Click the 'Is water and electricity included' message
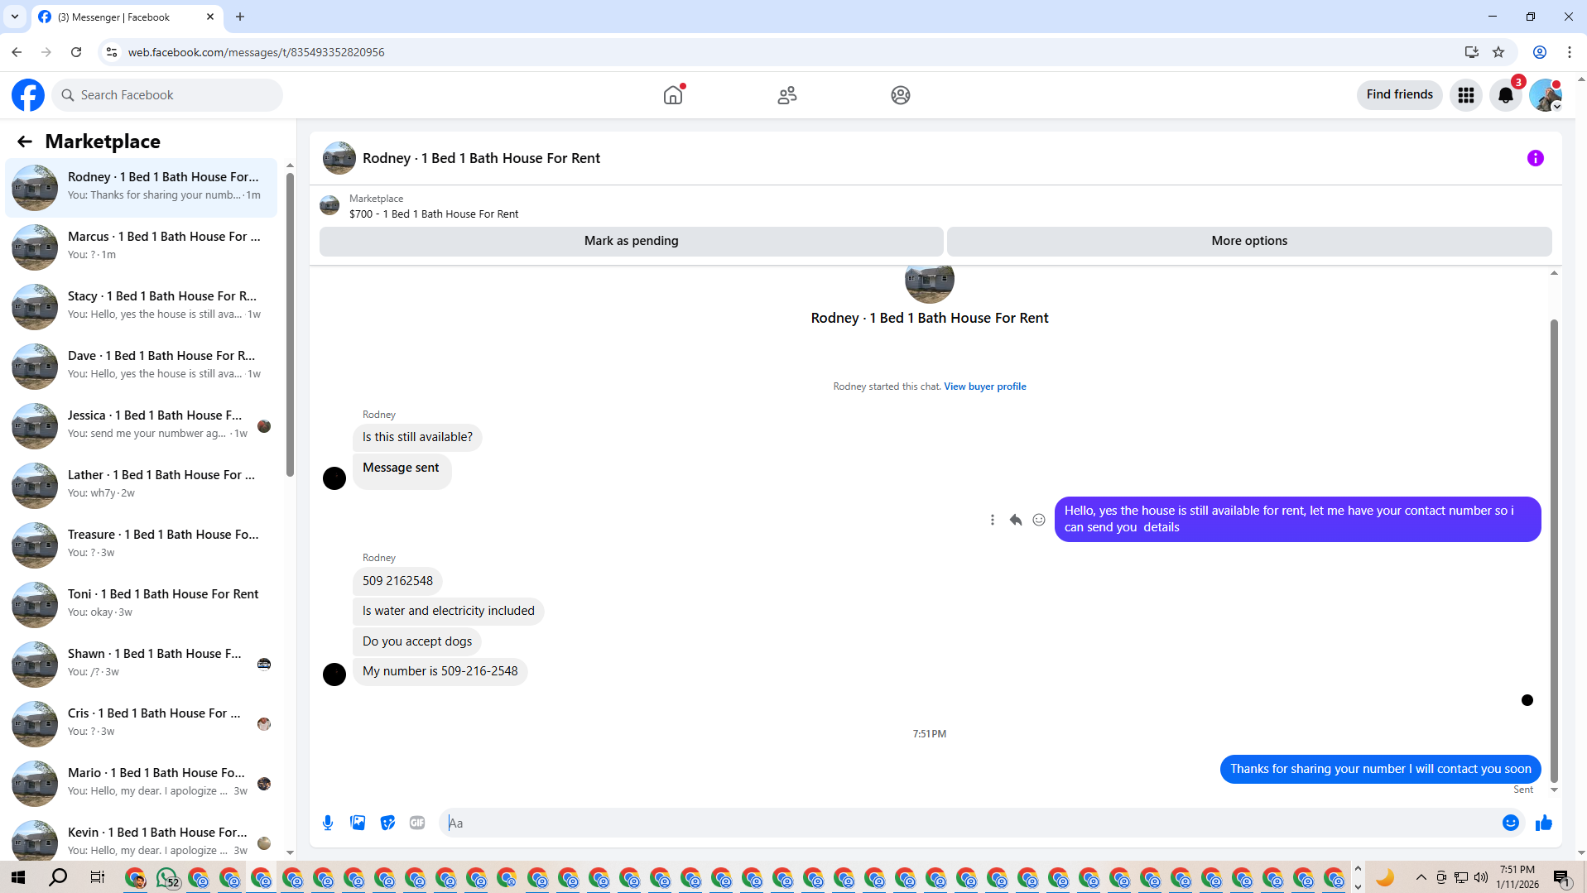 coord(449,611)
